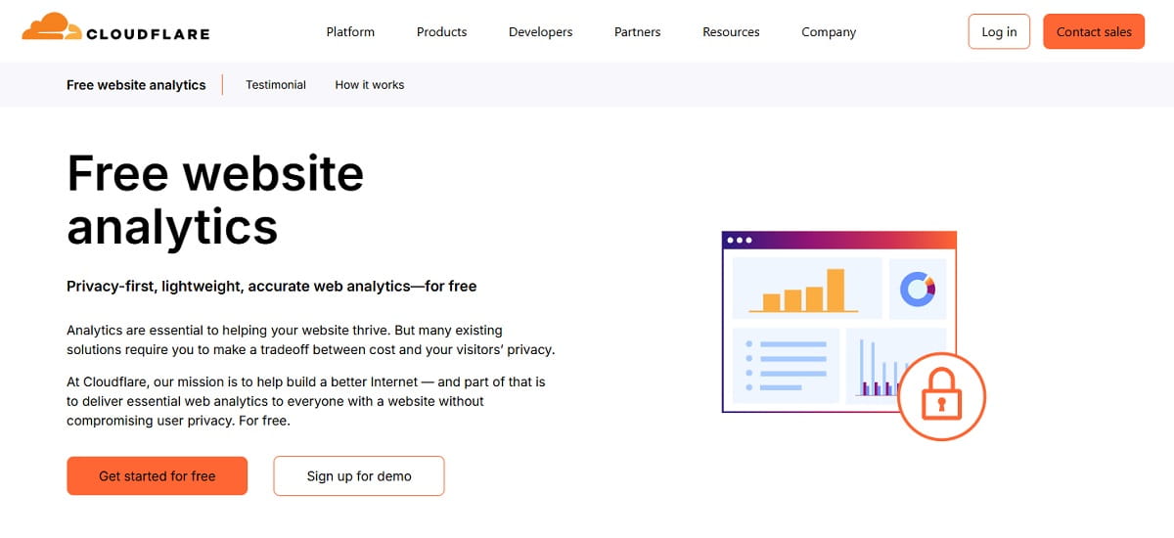Open the Company menu
Viewport: 1174px width, 538px height.
click(829, 31)
